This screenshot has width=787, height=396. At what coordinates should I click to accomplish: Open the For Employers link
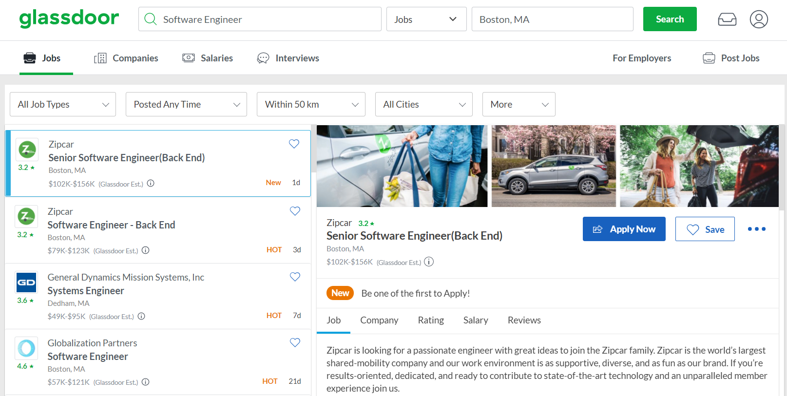pyautogui.click(x=642, y=58)
